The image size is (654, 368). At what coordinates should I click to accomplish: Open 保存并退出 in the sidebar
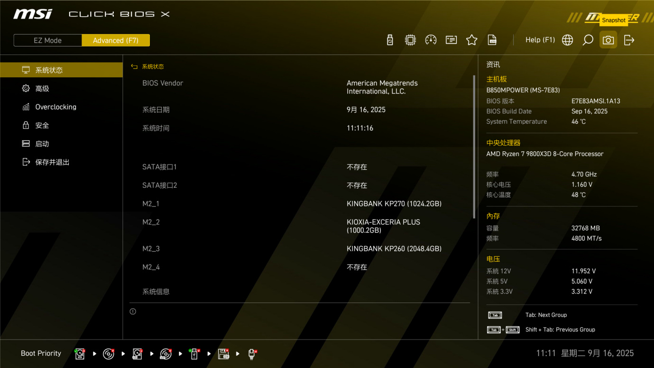coord(61,162)
